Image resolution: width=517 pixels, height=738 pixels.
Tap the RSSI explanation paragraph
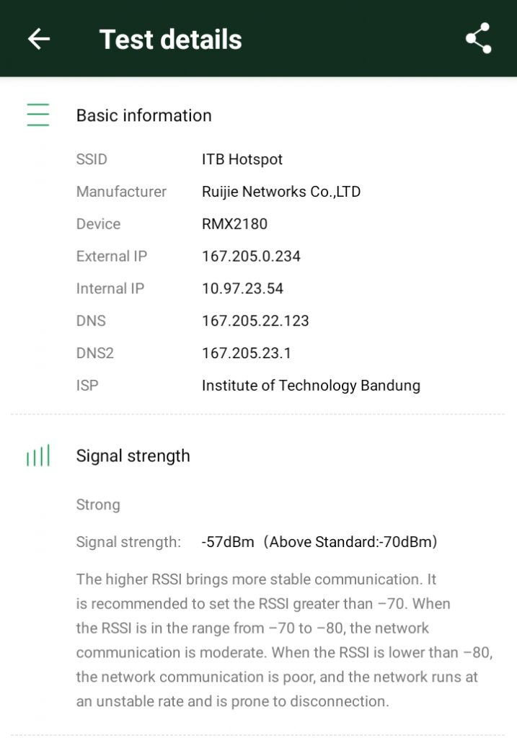(x=284, y=640)
